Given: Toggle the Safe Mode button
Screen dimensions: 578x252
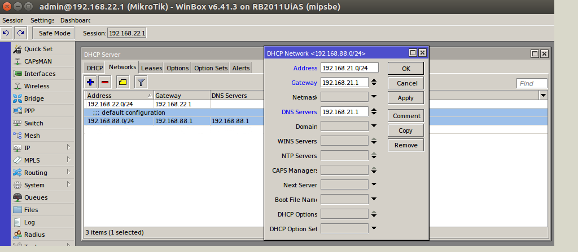Looking at the screenshot, I should click(54, 33).
